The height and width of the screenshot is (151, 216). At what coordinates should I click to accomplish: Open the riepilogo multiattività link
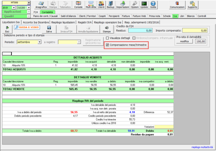click(201, 148)
